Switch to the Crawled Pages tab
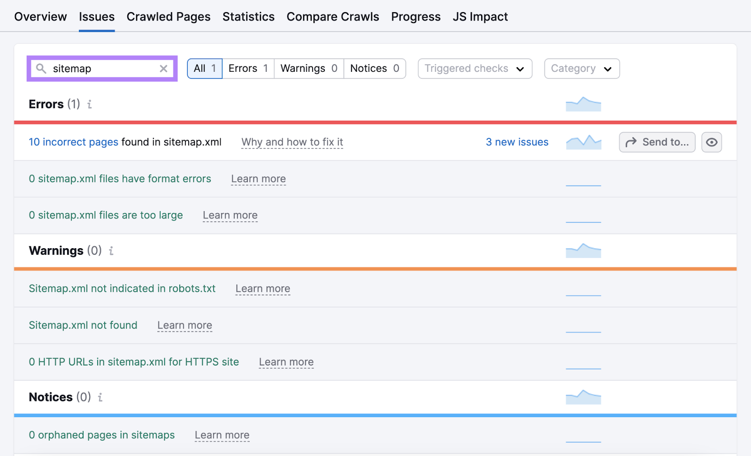The image size is (751, 456). click(168, 16)
